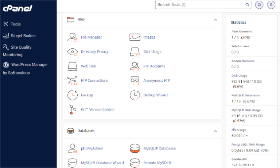Open the File Manager icon

point(73,37)
